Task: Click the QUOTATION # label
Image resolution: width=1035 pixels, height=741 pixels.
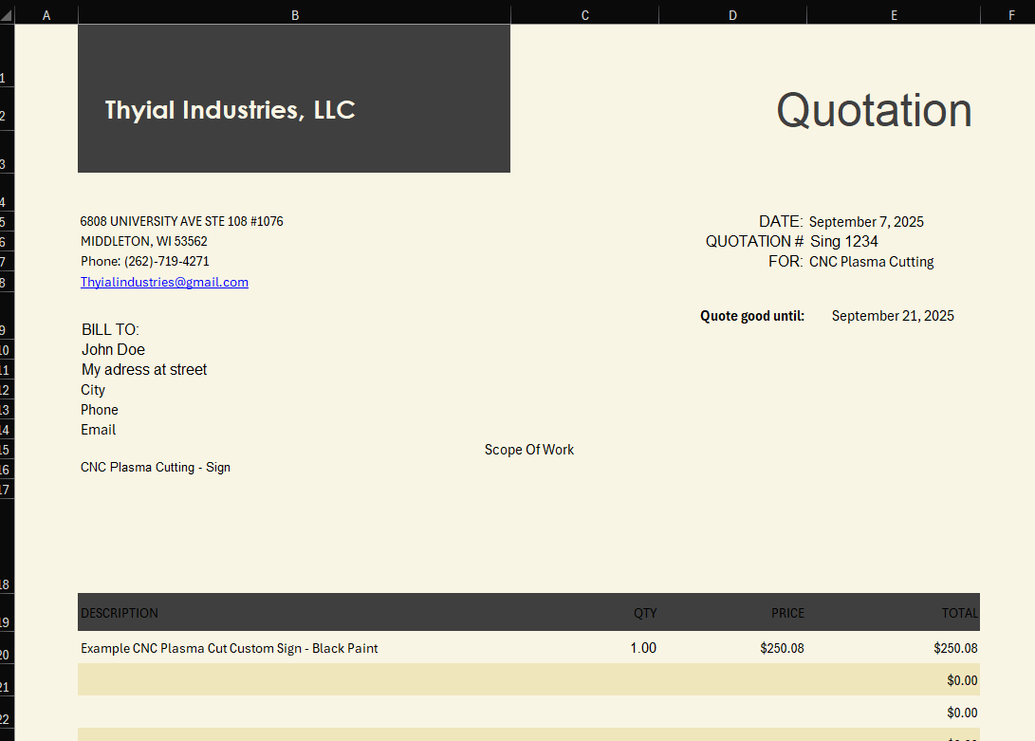Action: (x=754, y=241)
